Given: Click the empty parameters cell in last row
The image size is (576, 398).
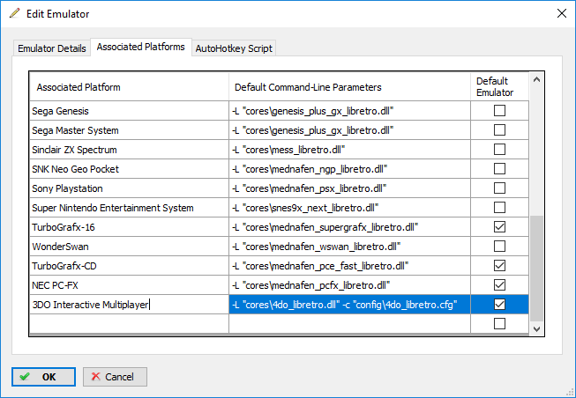Looking at the screenshot, I should pyautogui.click(x=349, y=323).
